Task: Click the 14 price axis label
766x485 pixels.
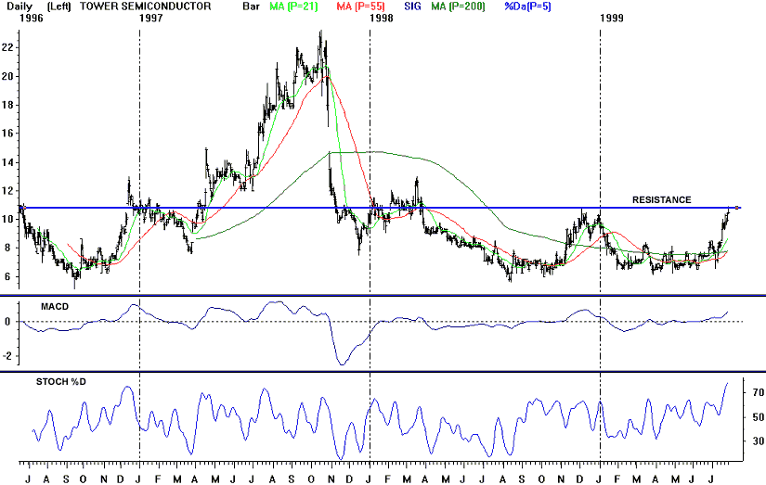Action: coord(7,162)
